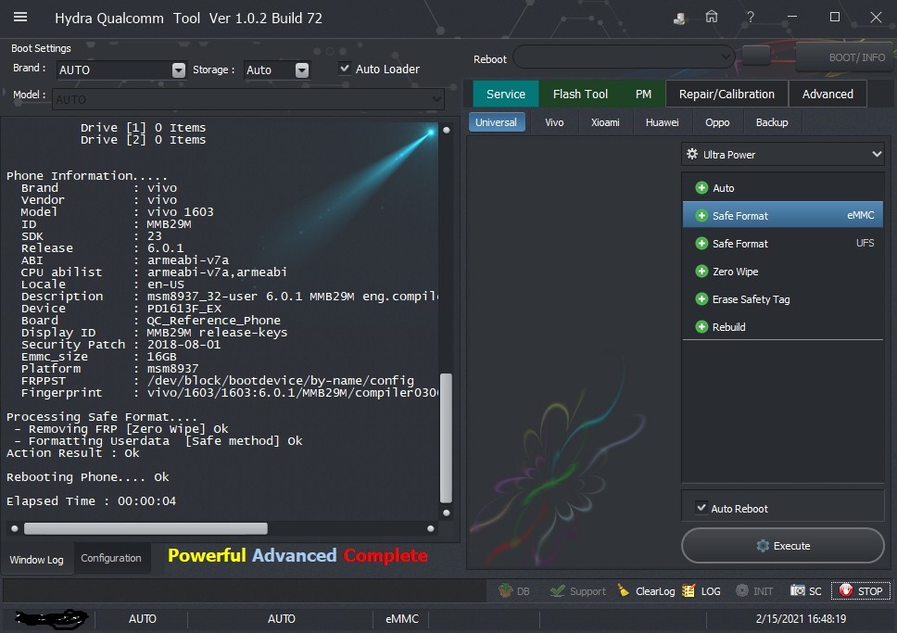897x633 pixels.
Task: Open help question mark icon
Action: tap(750, 18)
